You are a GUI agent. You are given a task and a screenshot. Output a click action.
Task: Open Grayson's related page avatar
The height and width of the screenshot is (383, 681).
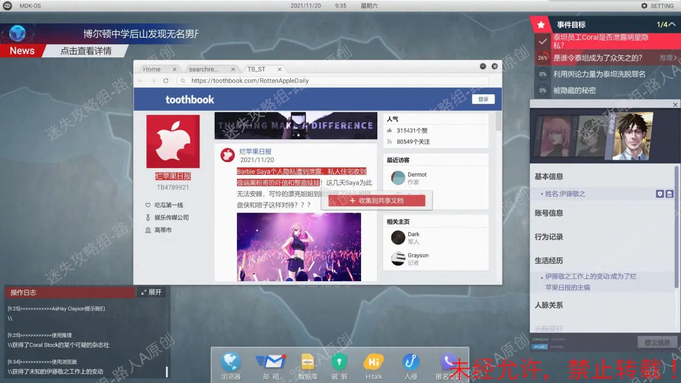[x=398, y=258]
